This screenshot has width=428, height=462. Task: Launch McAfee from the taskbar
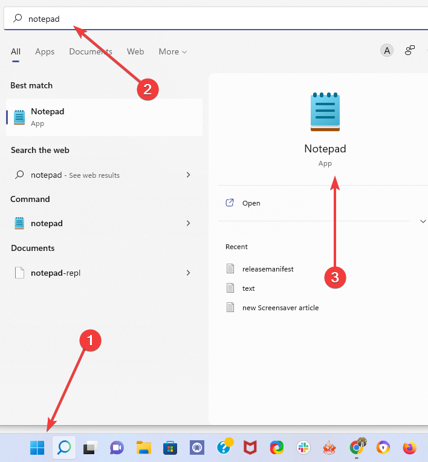pyautogui.click(x=250, y=448)
